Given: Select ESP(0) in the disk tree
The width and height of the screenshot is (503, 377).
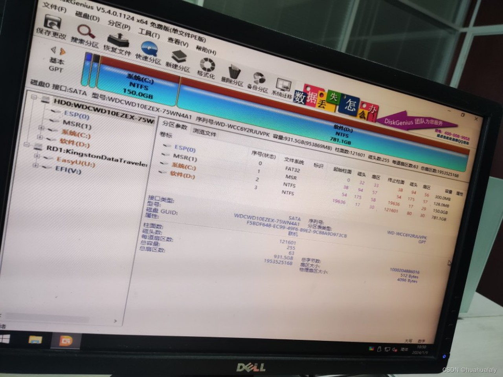Looking at the screenshot, I should coord(77,115).
